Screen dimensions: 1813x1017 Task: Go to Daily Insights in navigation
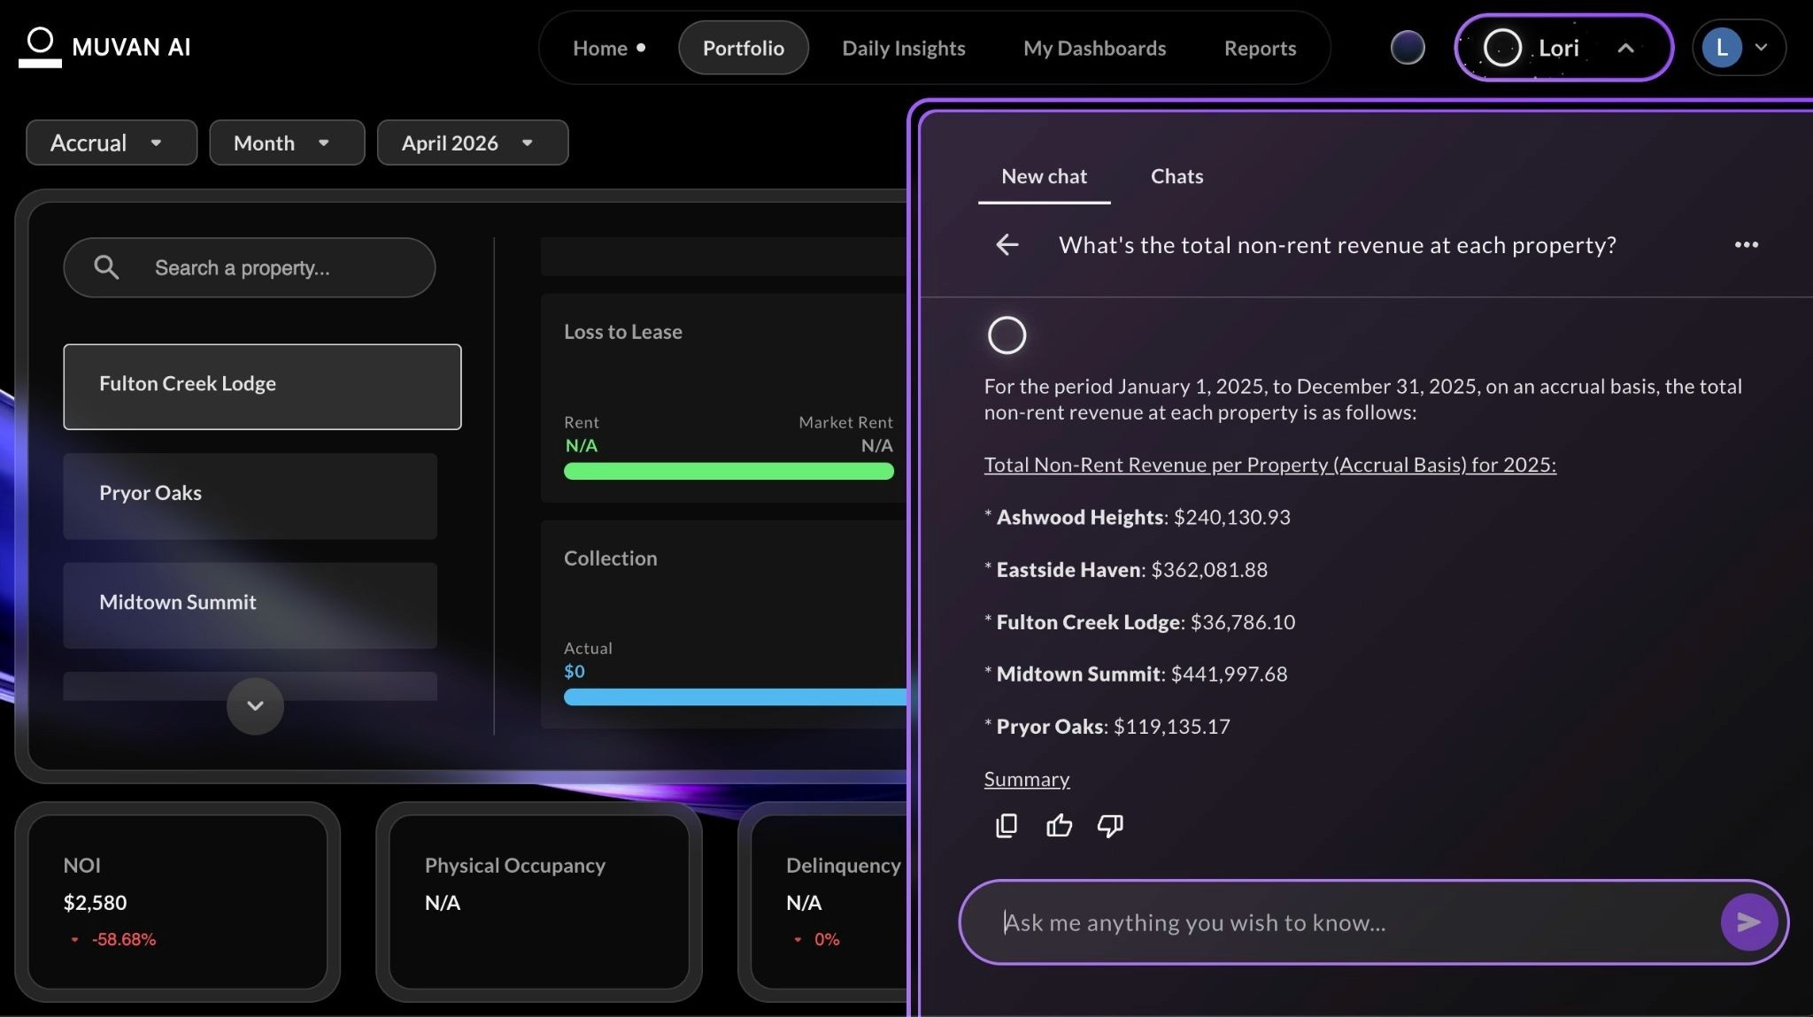pyautogui.click(x=903, y=48)
